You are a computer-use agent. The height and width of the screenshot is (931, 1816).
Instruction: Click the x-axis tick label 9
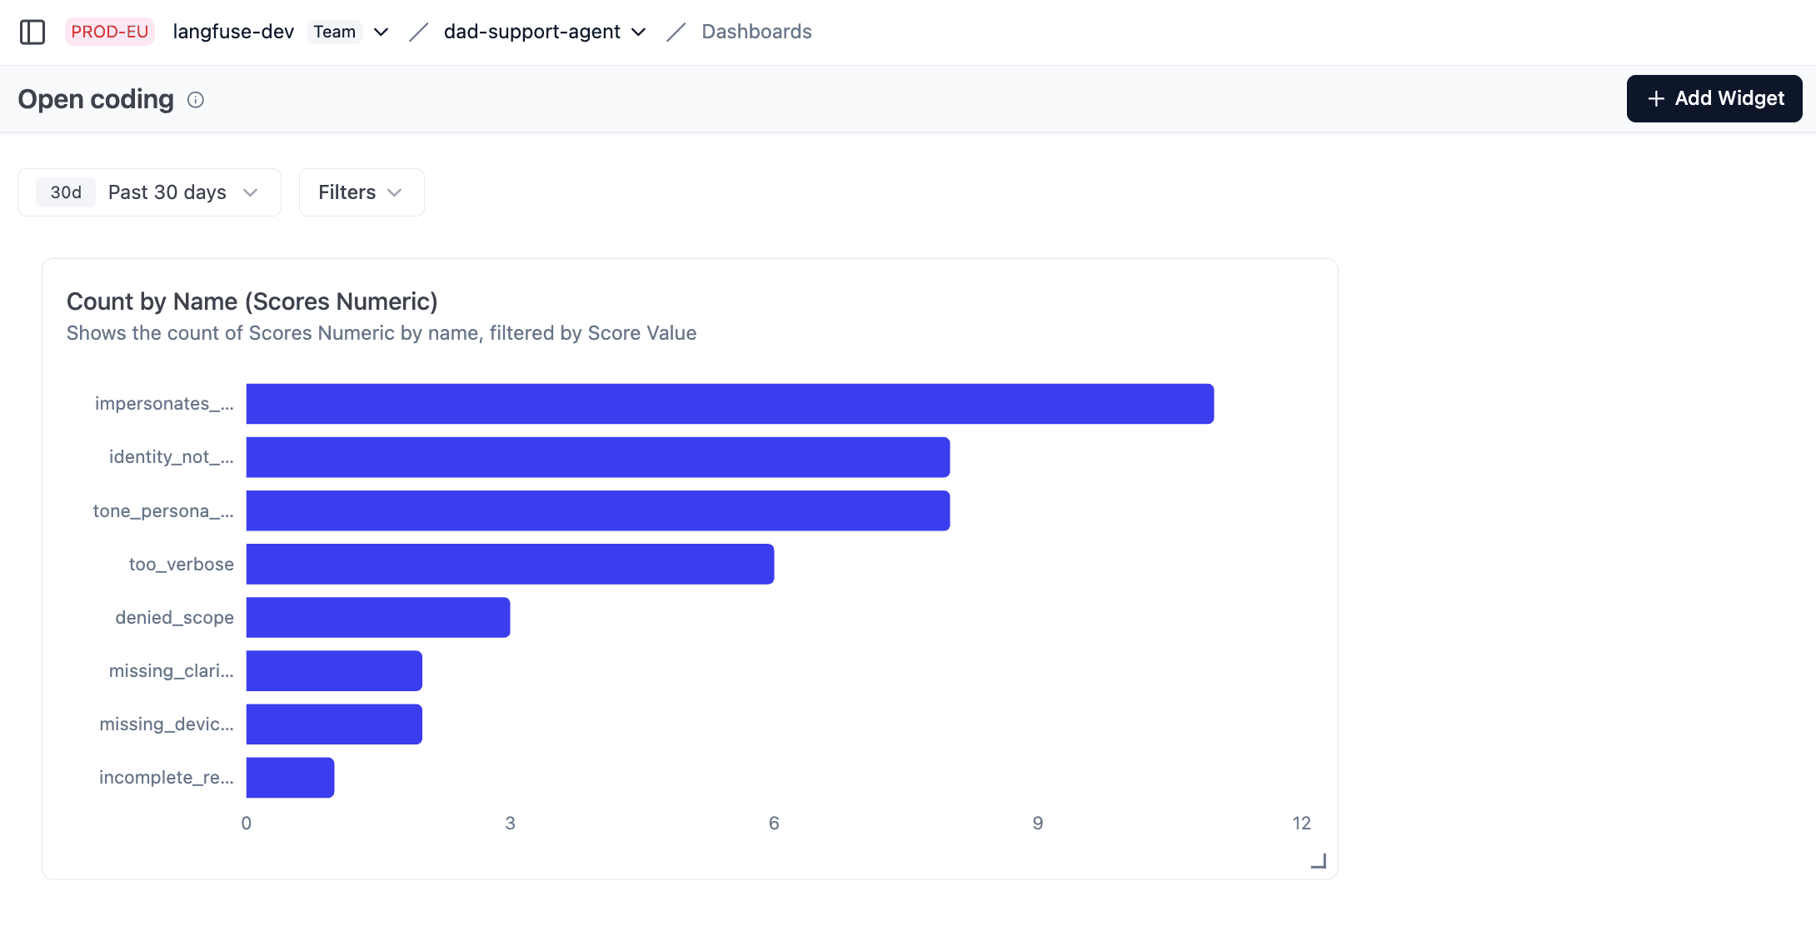(x=1038, y=824)
